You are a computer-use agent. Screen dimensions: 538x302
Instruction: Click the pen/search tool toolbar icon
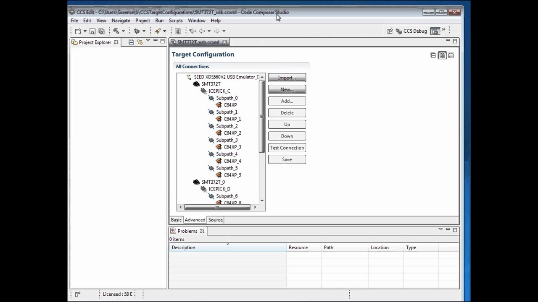pos(157,31)
